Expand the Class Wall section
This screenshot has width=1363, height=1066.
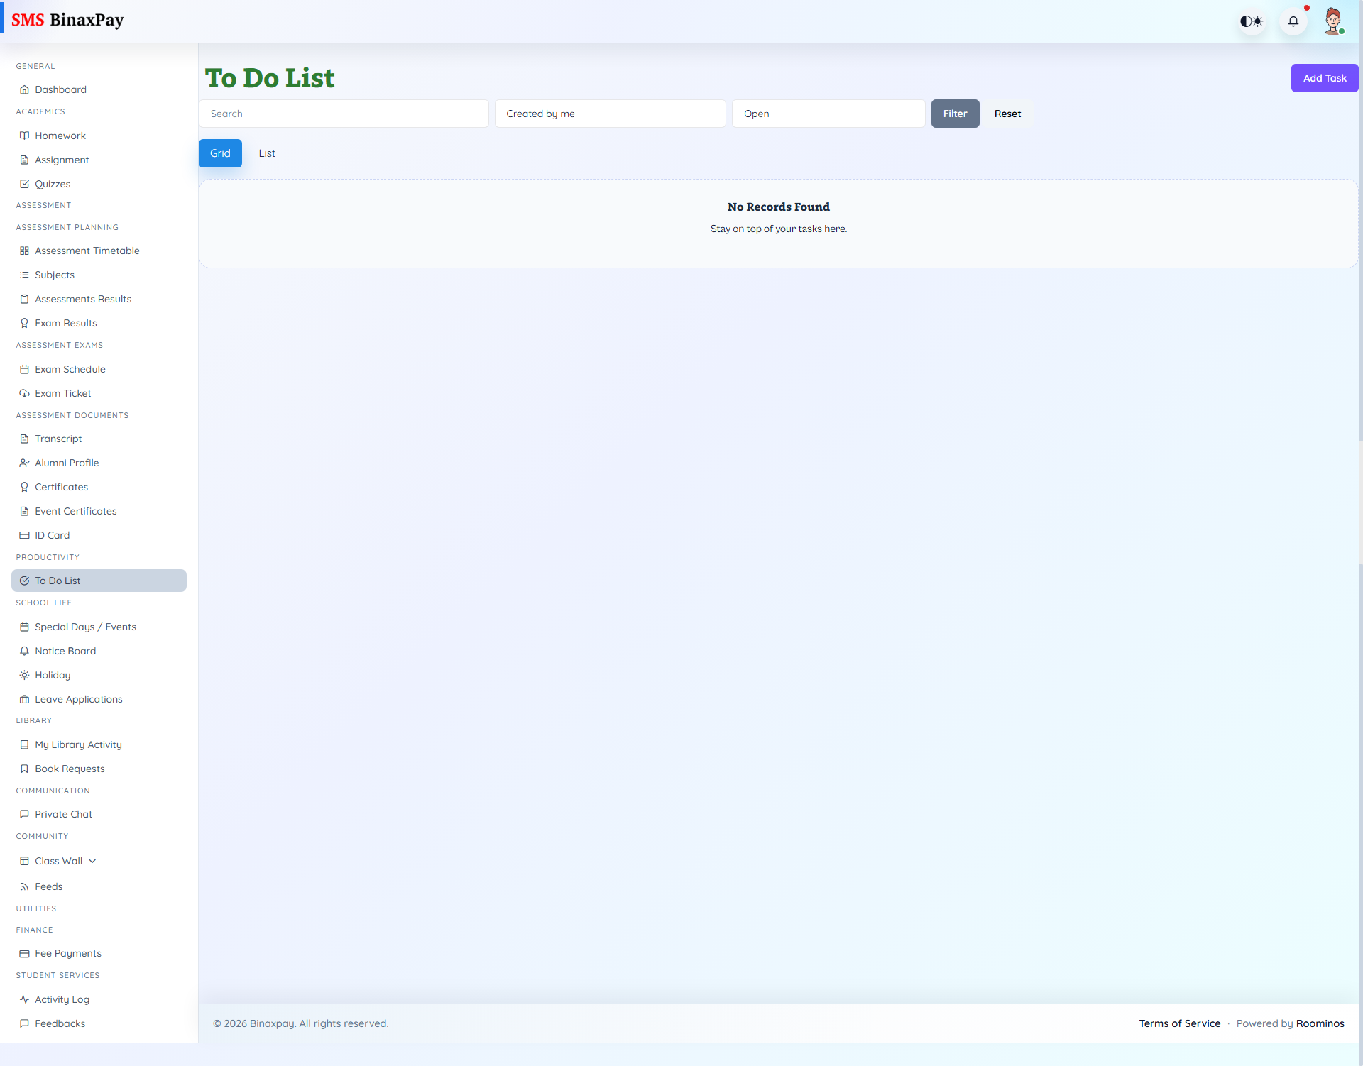pyautogui.click(x=58, y=861)
